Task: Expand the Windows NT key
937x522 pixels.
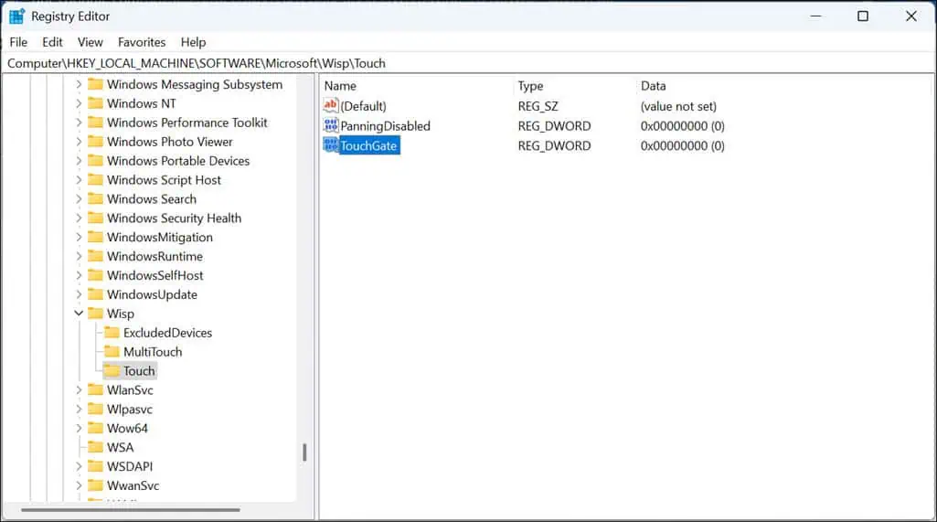Action: [79, 103]
